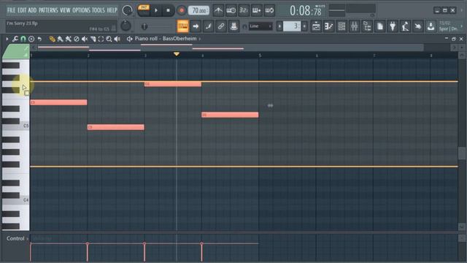467x263 pixels.
Task: Click the pointing hand icon in toolbar
Action: (x=418, y=26)
